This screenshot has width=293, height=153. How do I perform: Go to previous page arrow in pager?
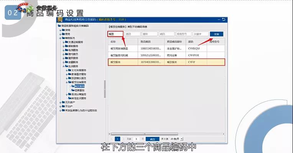(x=112, y=139)
